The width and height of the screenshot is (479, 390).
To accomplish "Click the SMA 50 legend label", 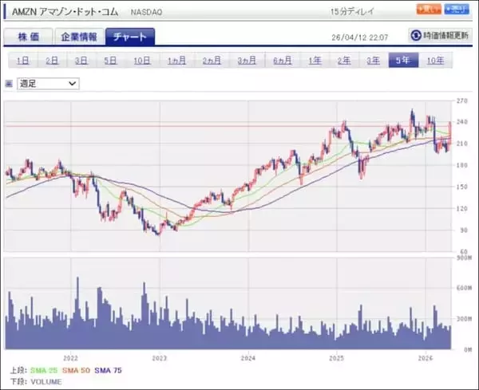I will [77, 371].
